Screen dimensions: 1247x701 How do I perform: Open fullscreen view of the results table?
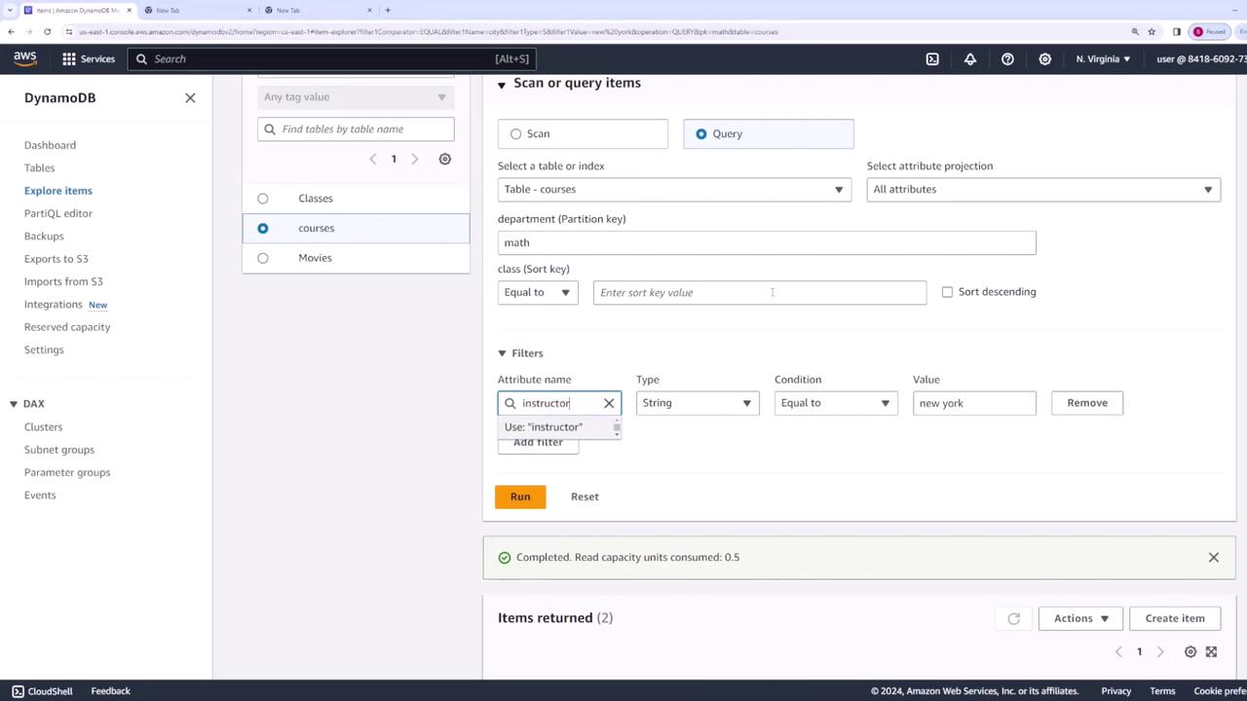click(1211, 651)
